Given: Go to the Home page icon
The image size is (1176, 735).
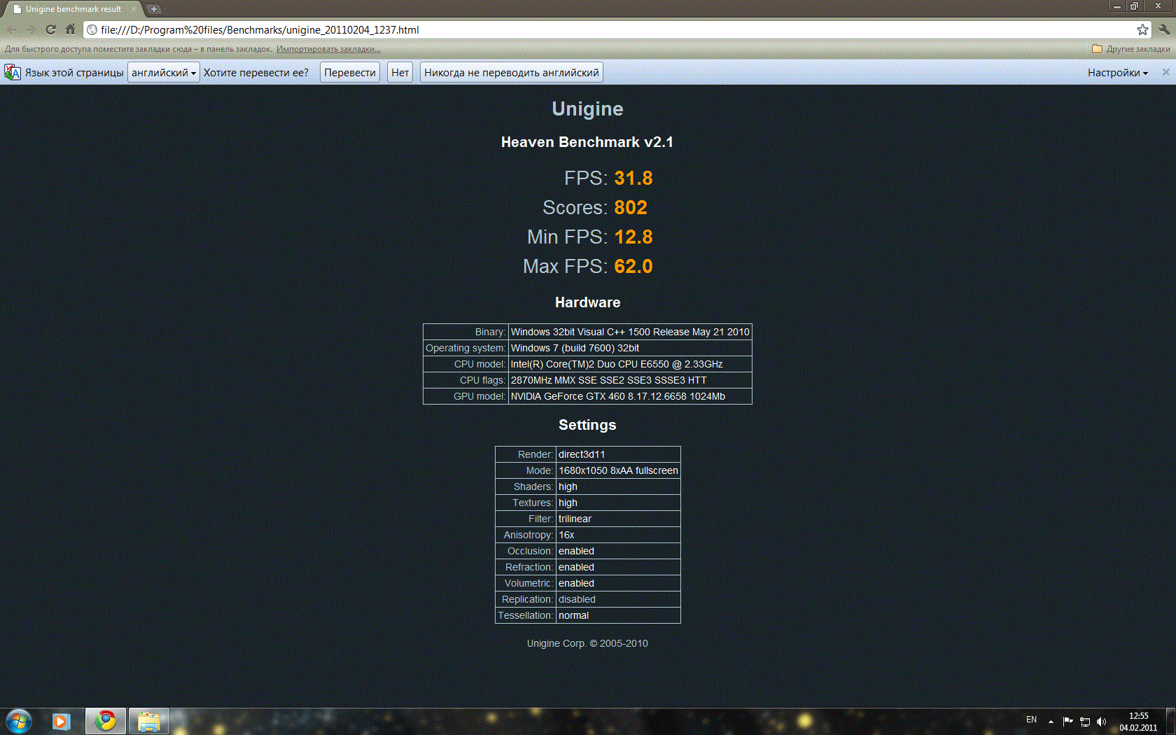Looking at the screenshot, I should tap(70, 29).
